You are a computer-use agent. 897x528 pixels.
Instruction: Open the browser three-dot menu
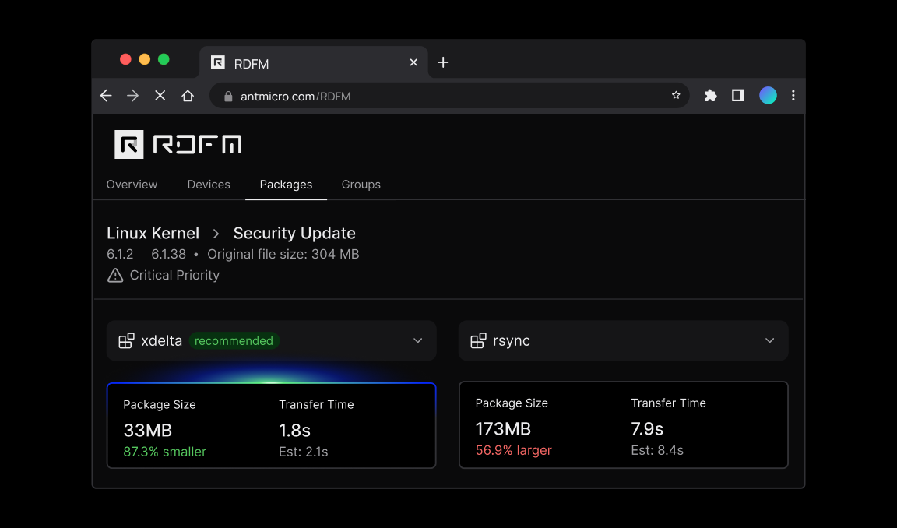click(x=793, y=96)
